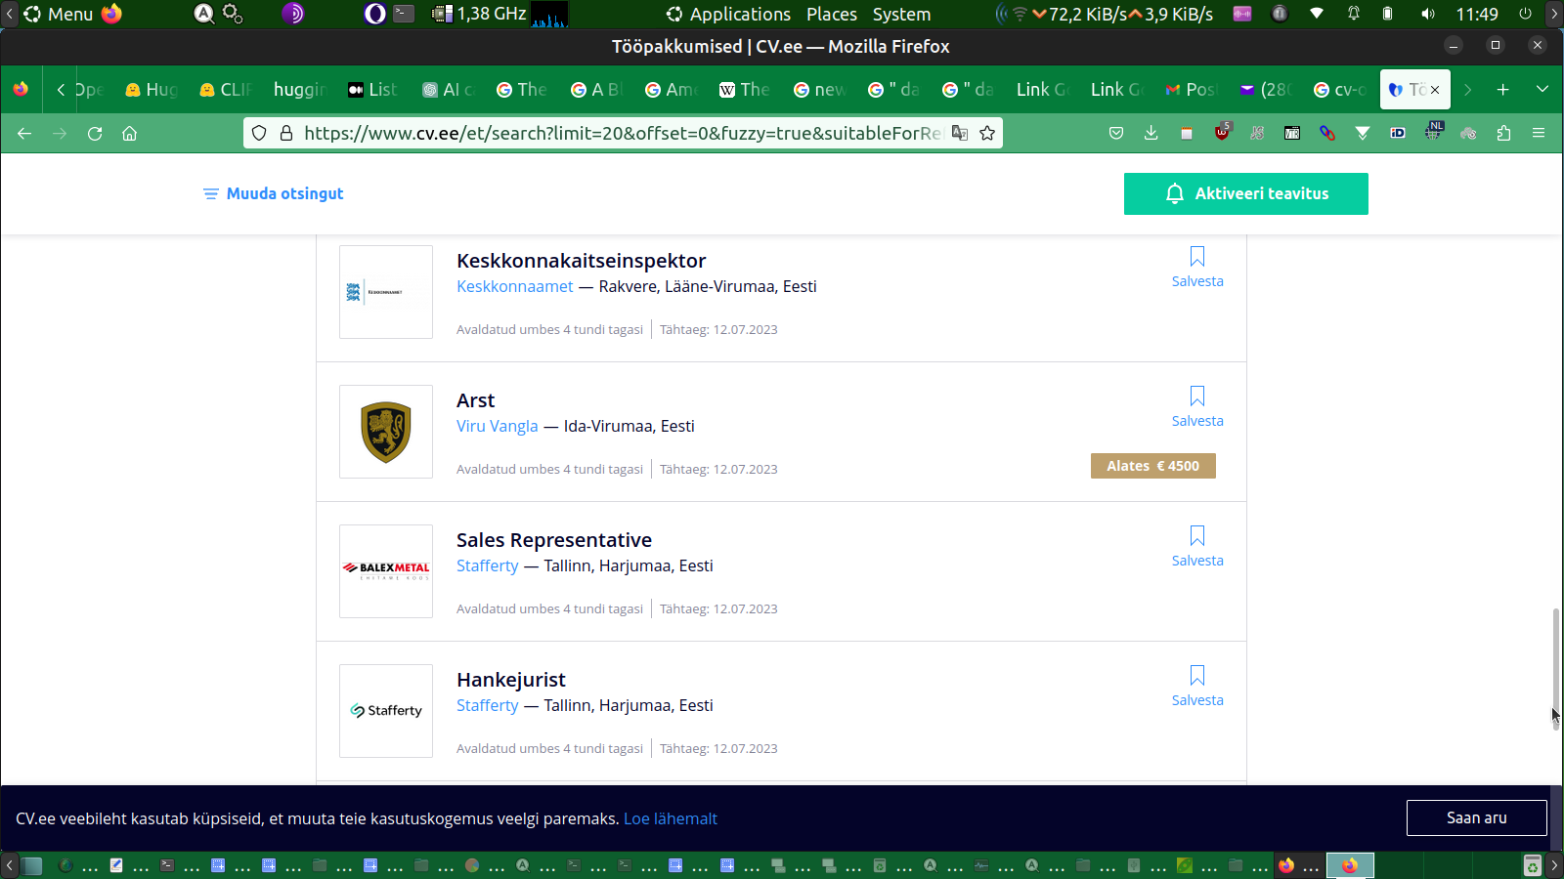
Task: Open Firefox View pinned icon
Action: (21, 90)
